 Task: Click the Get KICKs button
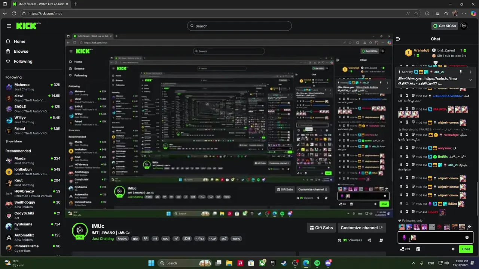point(445,26)
